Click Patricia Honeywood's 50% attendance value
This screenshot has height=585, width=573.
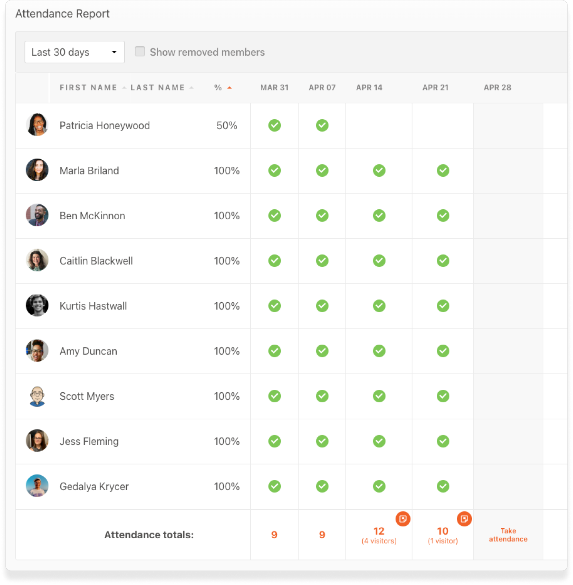click(226, 125)
